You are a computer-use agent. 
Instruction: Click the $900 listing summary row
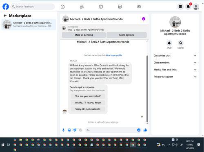click(104, 28)
